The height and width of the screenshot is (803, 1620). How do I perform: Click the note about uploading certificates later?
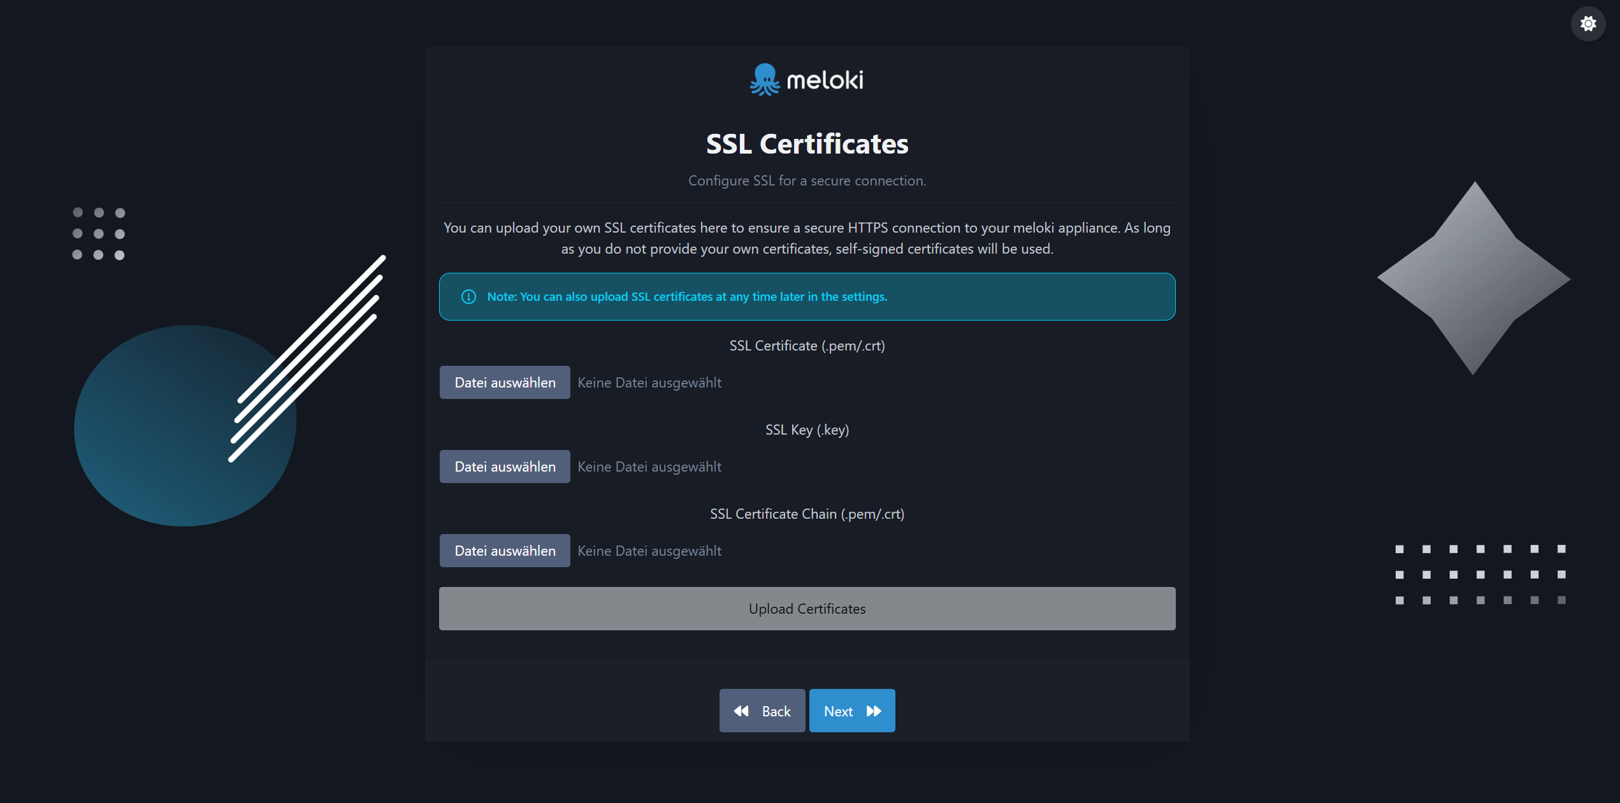coord(687,297)
